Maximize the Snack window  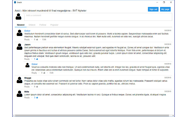point(164,2)
